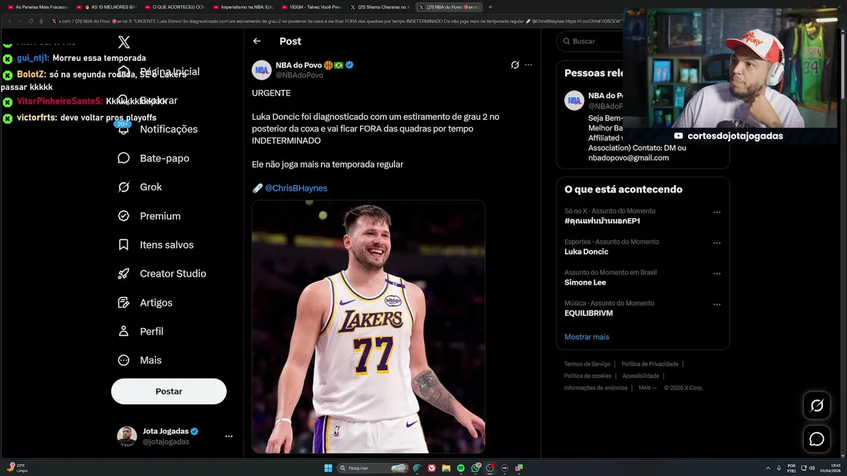Open Artigos in the sidebar
Screen dimensions: 847x476
point(156,303)
